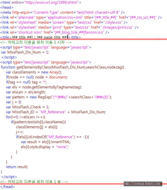
Task: Click 'var MissFlash_ID = "MF_Reference"' line
Action: (56, 112)
